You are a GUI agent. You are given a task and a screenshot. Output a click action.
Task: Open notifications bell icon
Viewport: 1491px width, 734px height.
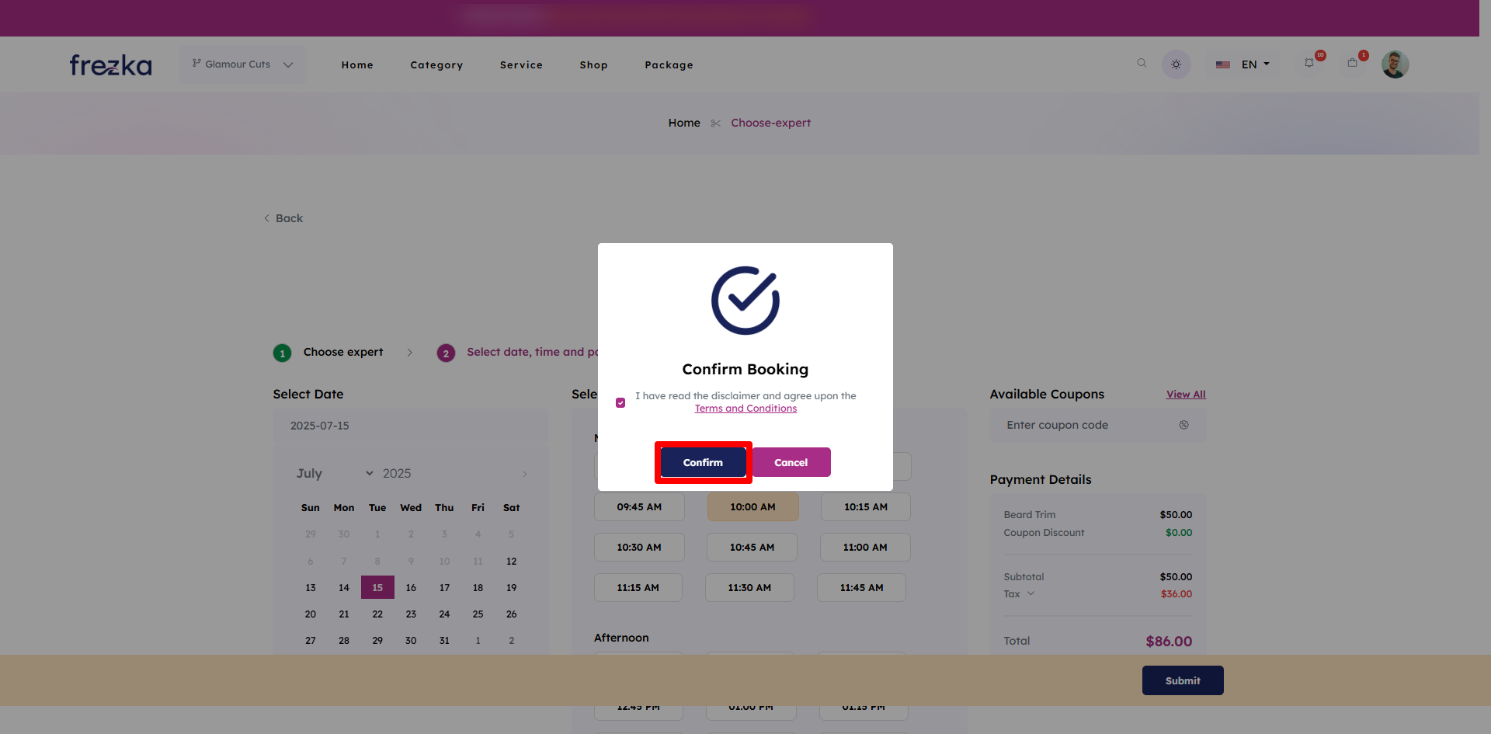(x=1310, y=64)
